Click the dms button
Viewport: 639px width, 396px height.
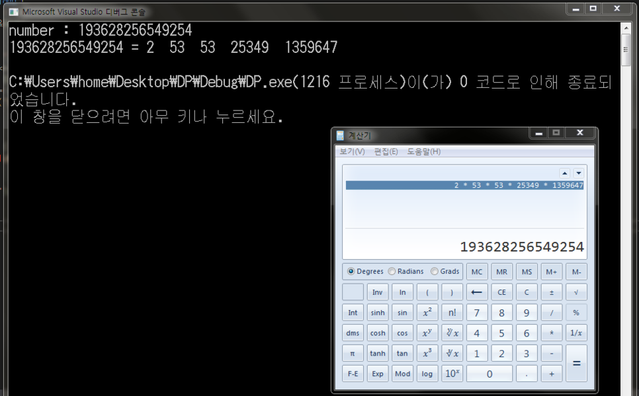coord(353,333)
